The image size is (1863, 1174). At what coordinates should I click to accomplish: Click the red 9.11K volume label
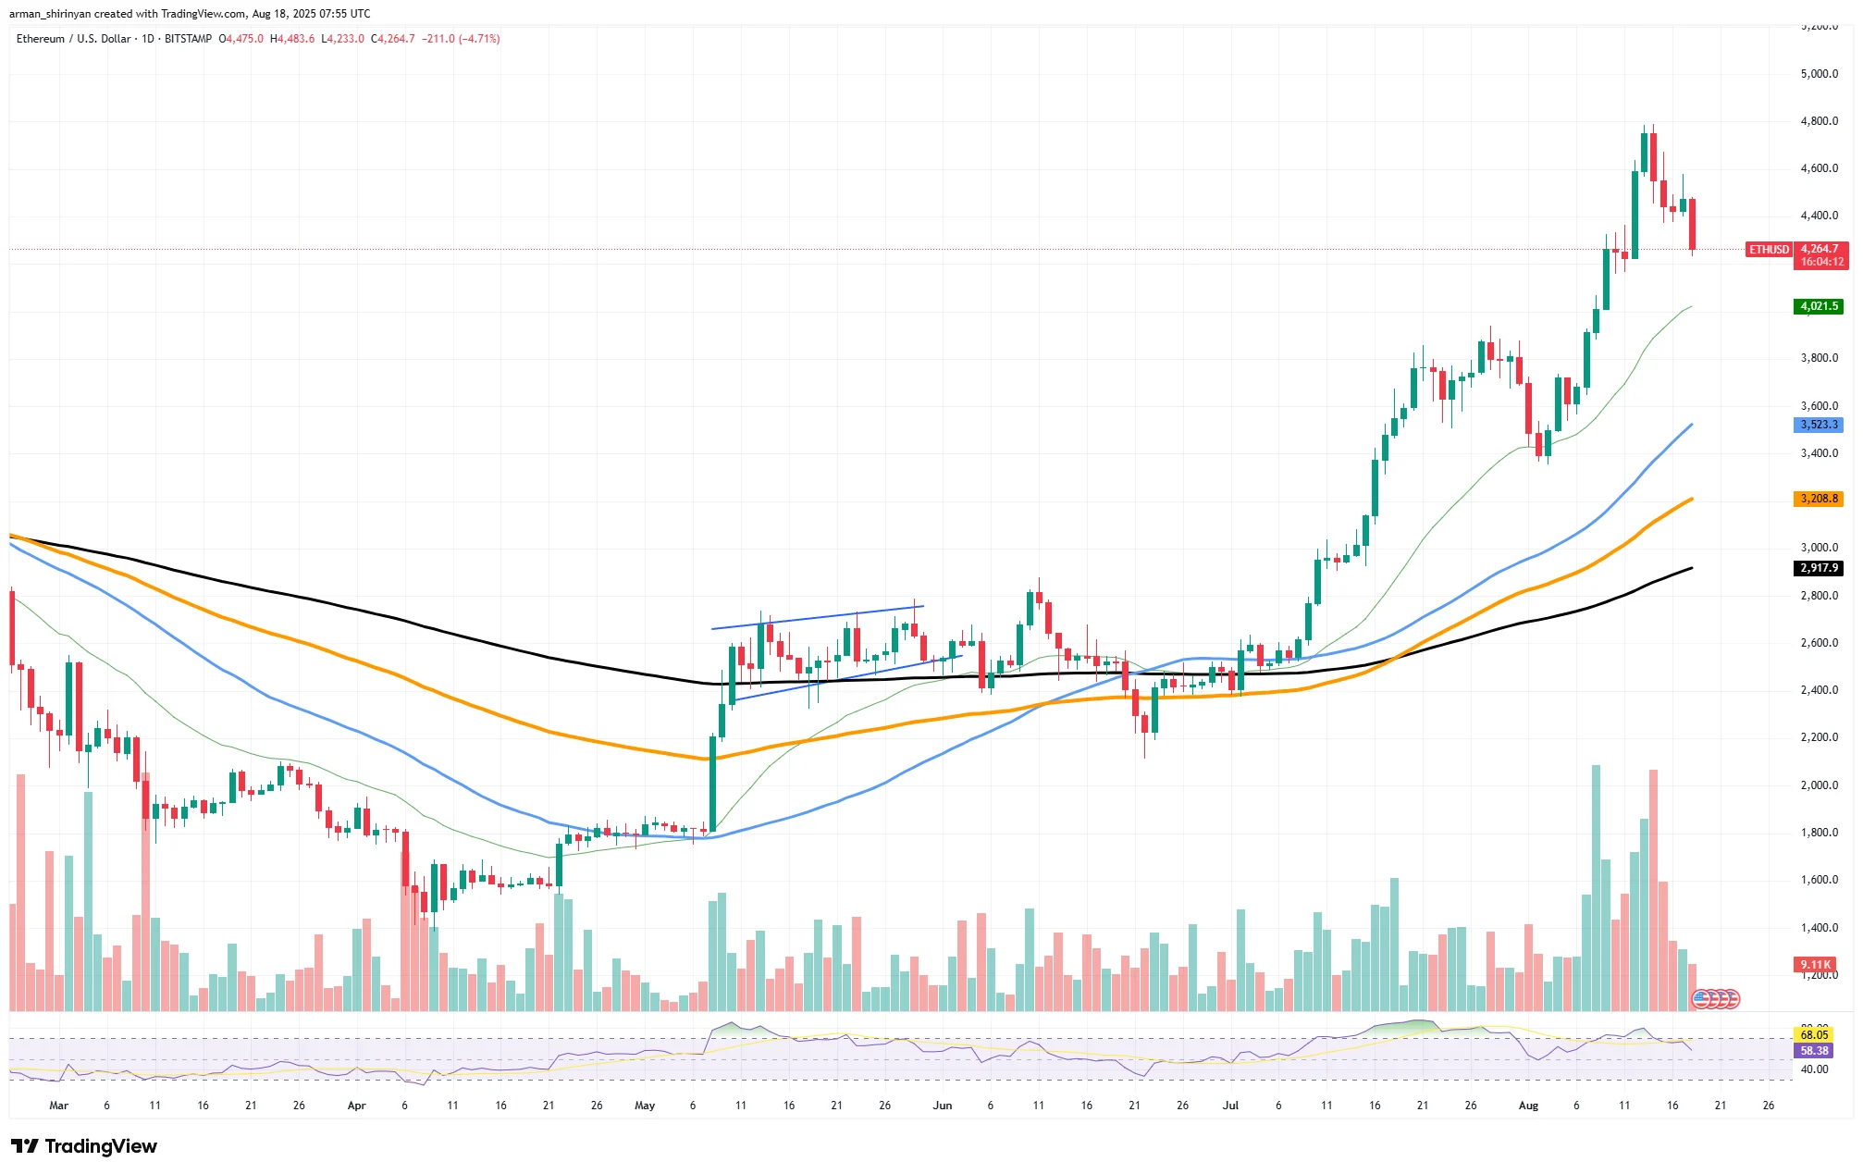pos(1816,964)
